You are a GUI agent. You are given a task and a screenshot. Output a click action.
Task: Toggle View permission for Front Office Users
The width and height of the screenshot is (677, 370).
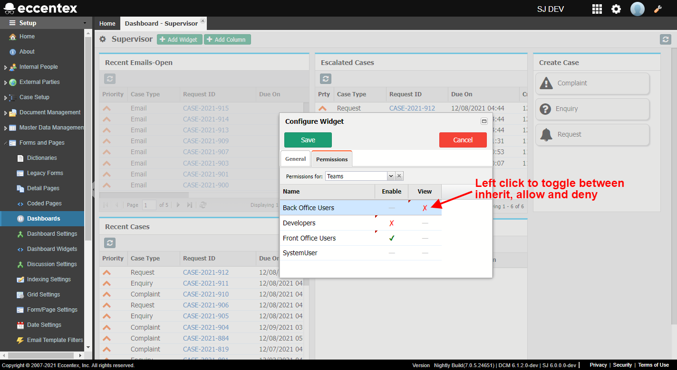pos(425,238)
